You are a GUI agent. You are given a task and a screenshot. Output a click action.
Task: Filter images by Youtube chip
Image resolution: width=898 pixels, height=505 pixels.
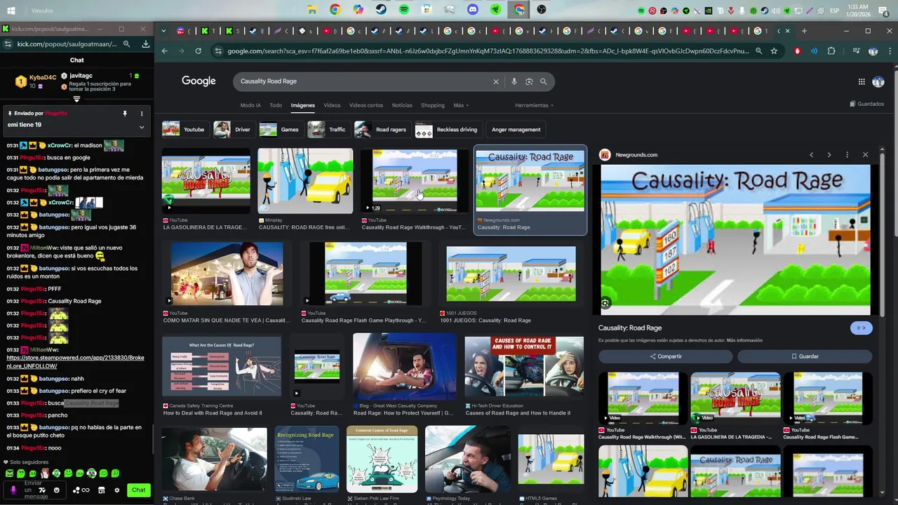tap(185, 130)
